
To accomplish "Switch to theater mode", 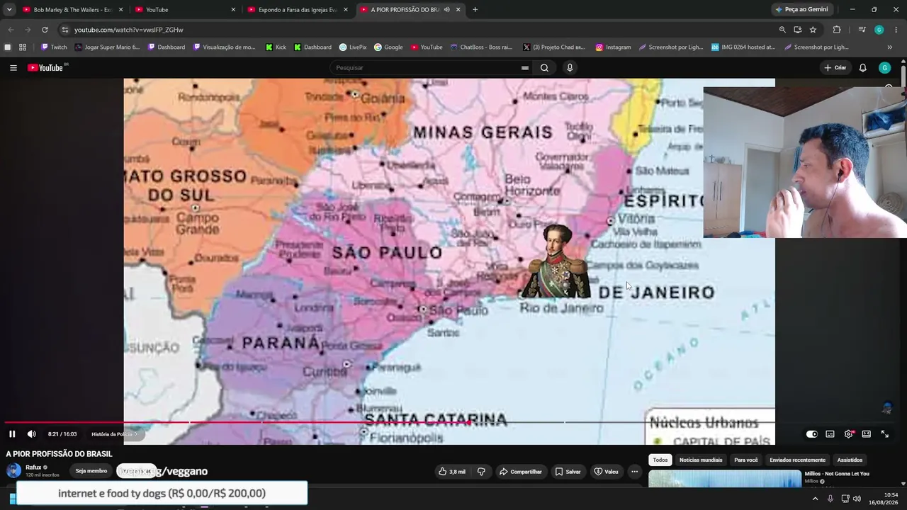I will click(866, 434).
